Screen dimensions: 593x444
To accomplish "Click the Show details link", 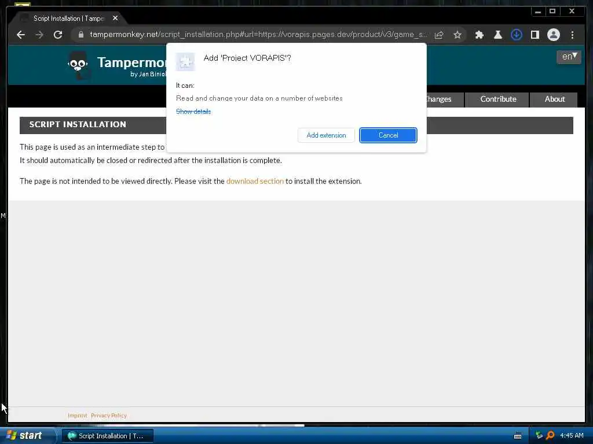I will coord(193,112).
